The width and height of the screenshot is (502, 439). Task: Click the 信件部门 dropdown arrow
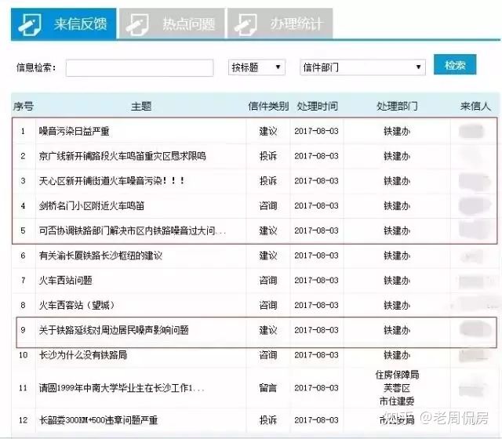(x=418, y=67)
